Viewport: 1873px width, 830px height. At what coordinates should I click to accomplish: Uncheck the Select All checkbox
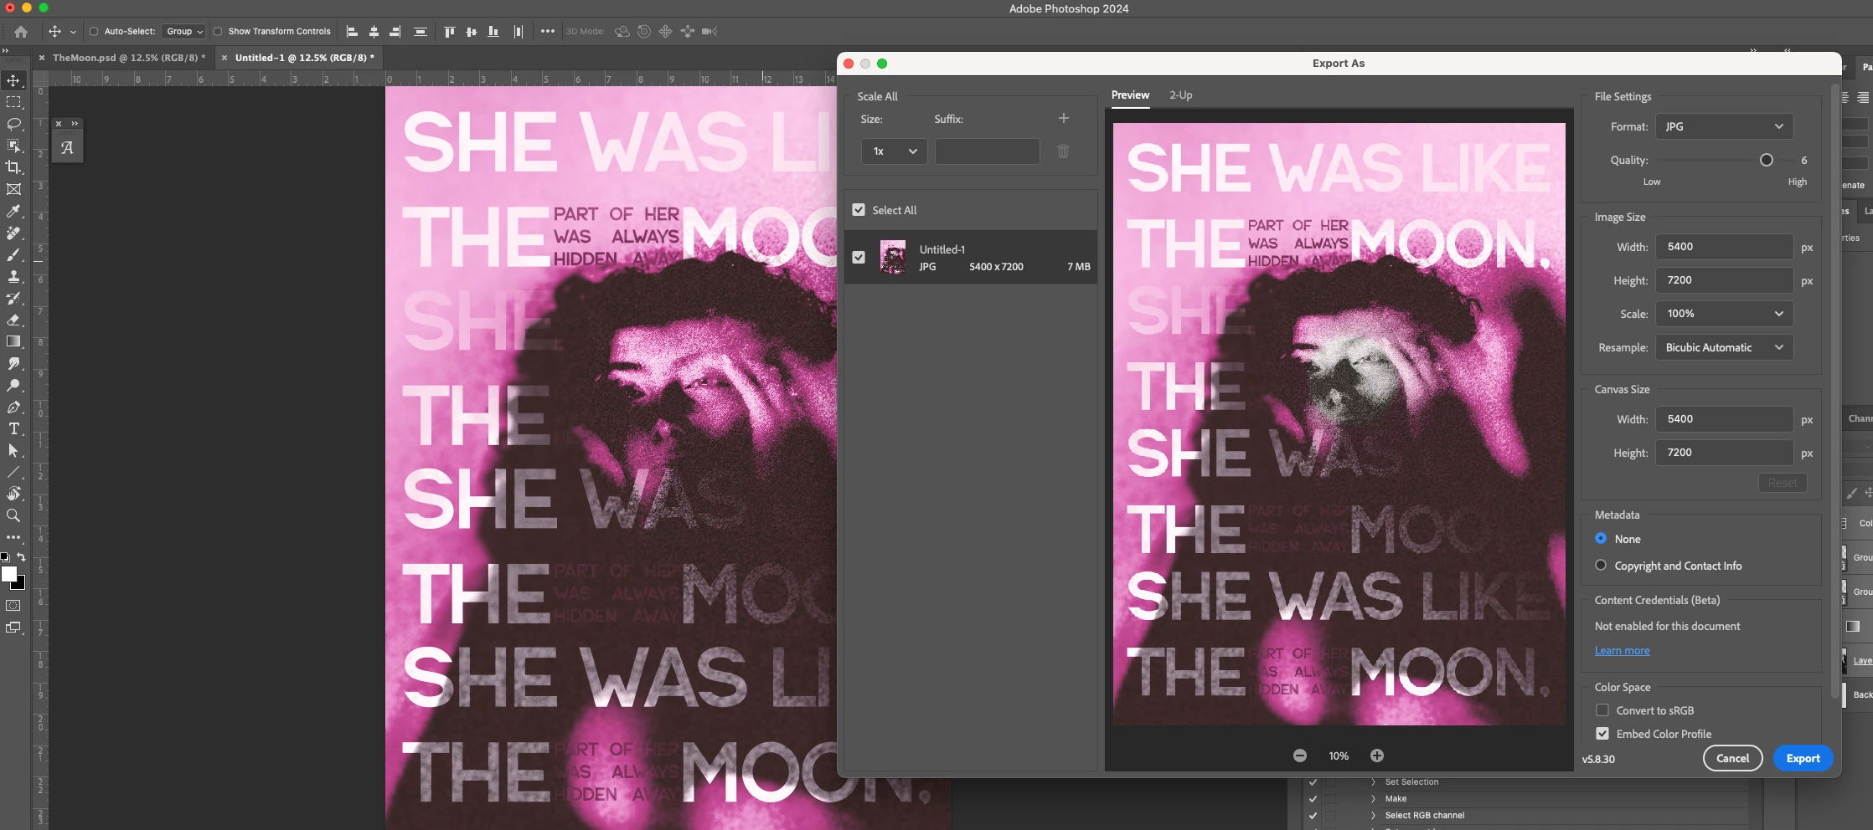pyautogui.click(x=859, y=210)
